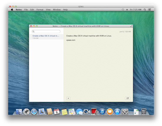Open Finder from the dock
Screen dimensions: 162x126
point(19,112)
